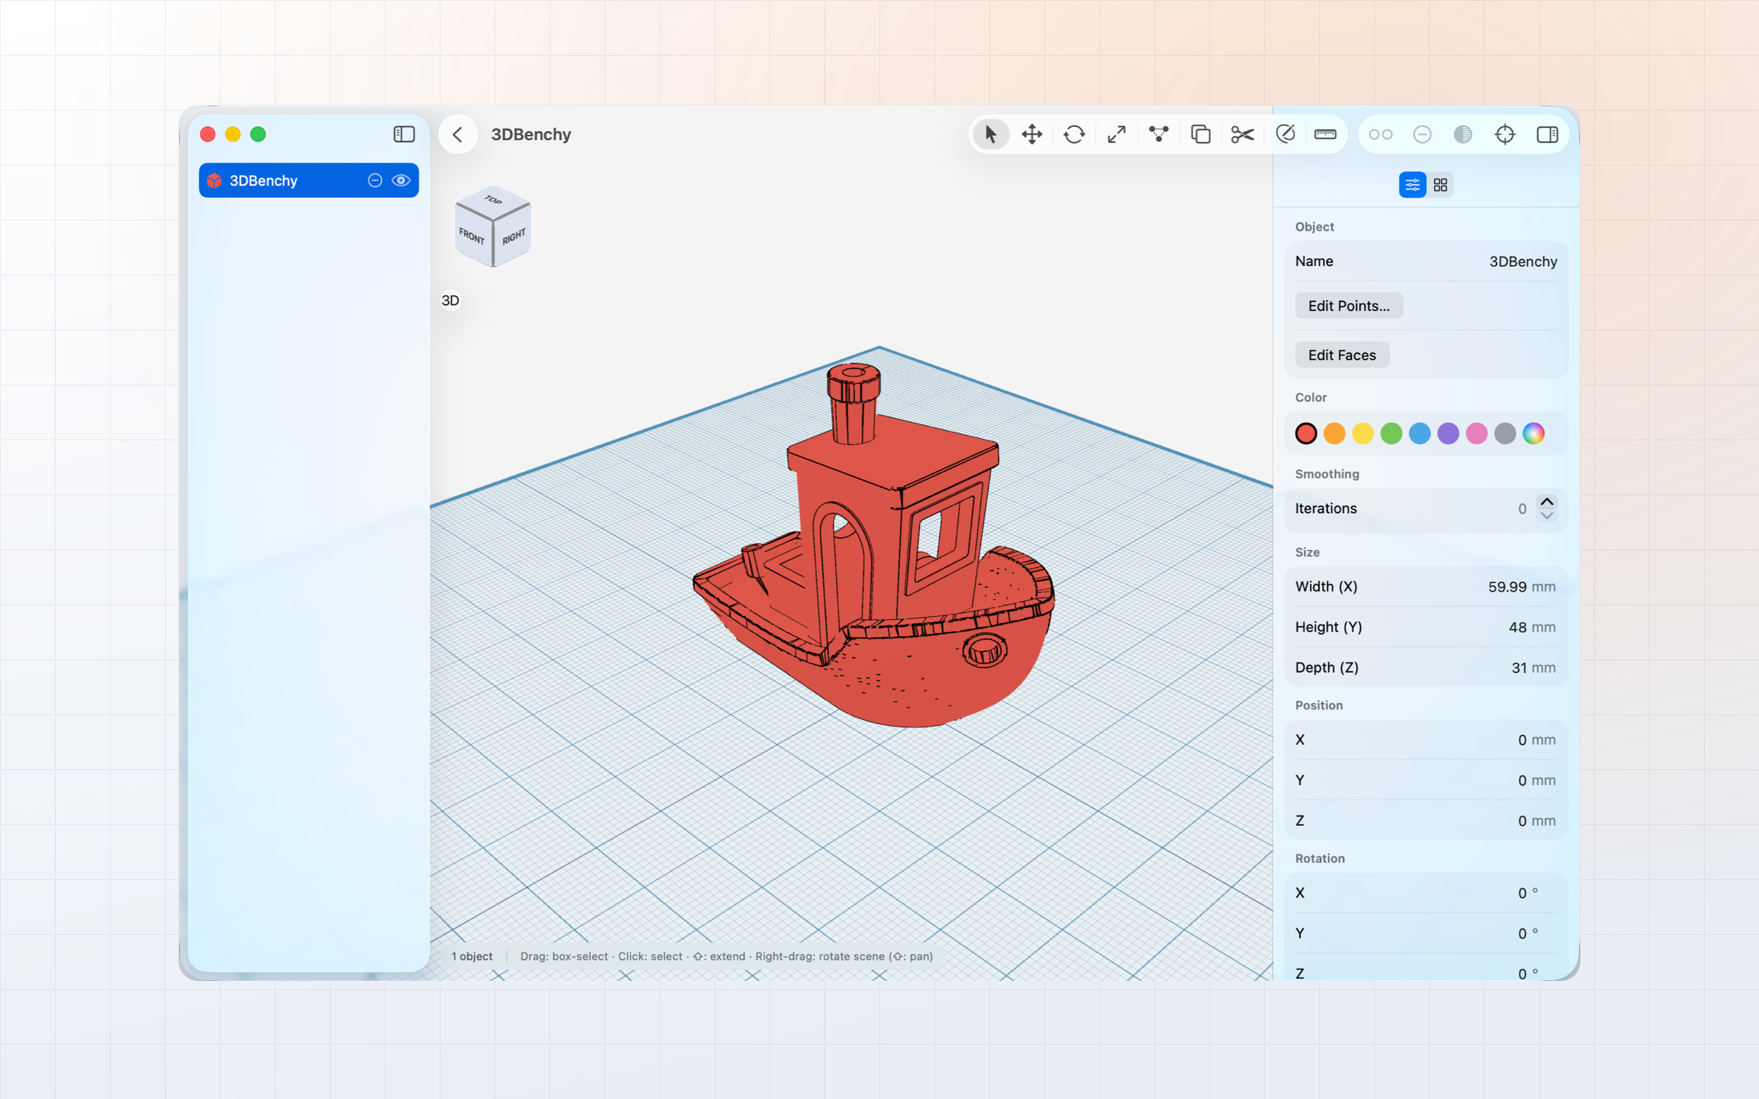Edit the Height (Y) value 48

pyautogui.click(x=1517, y=627)
